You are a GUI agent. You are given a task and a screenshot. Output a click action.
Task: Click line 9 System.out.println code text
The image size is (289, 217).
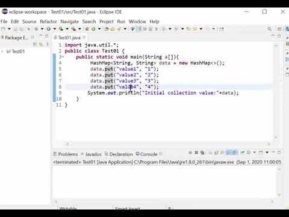(163, 93)
